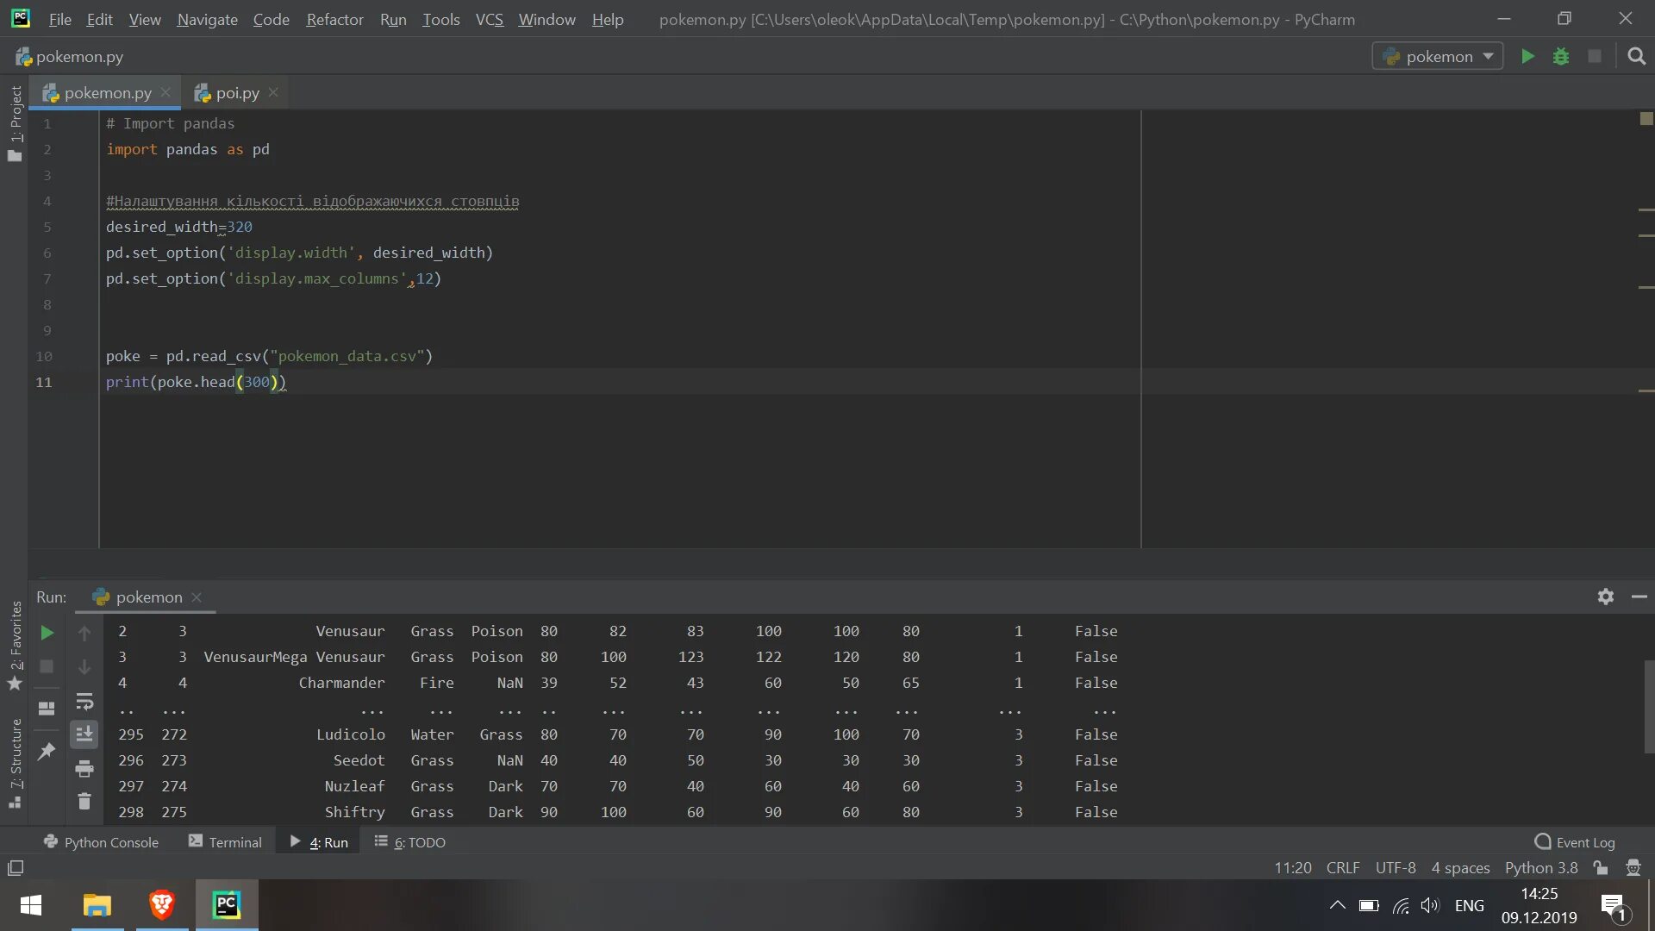The height and width of the screenshot is (931, 1655).
Task: Open the Code menu
Action: coord(271,19)
